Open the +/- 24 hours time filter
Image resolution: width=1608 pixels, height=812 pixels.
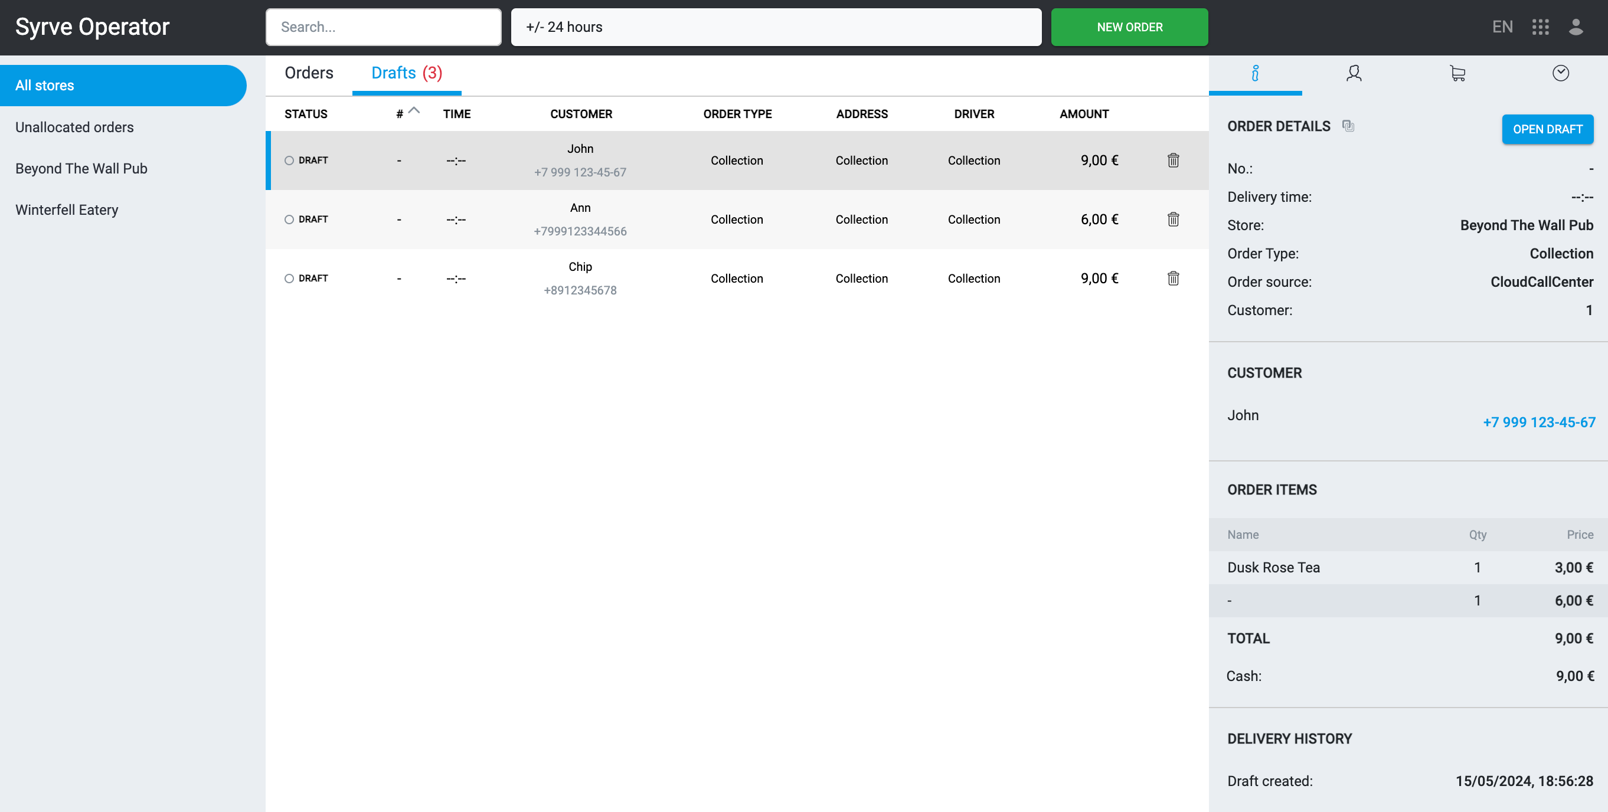pos(775,27)
